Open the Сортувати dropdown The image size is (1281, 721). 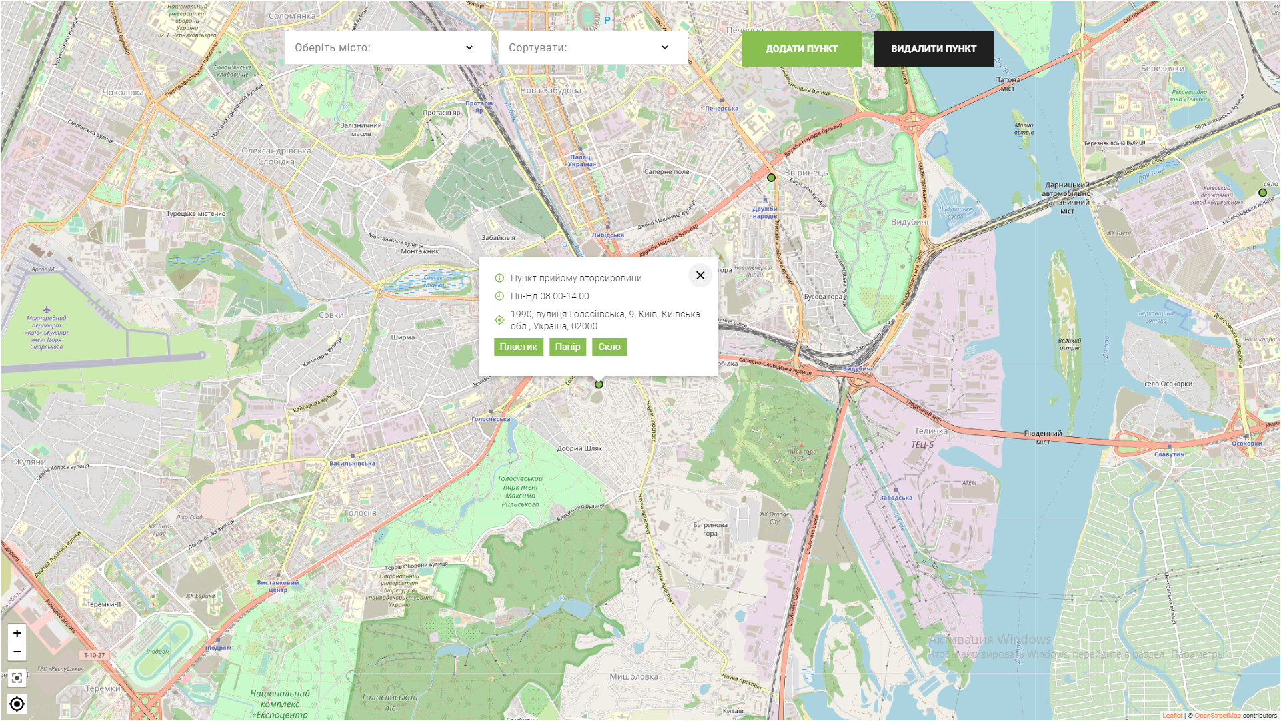coord(592,47)
